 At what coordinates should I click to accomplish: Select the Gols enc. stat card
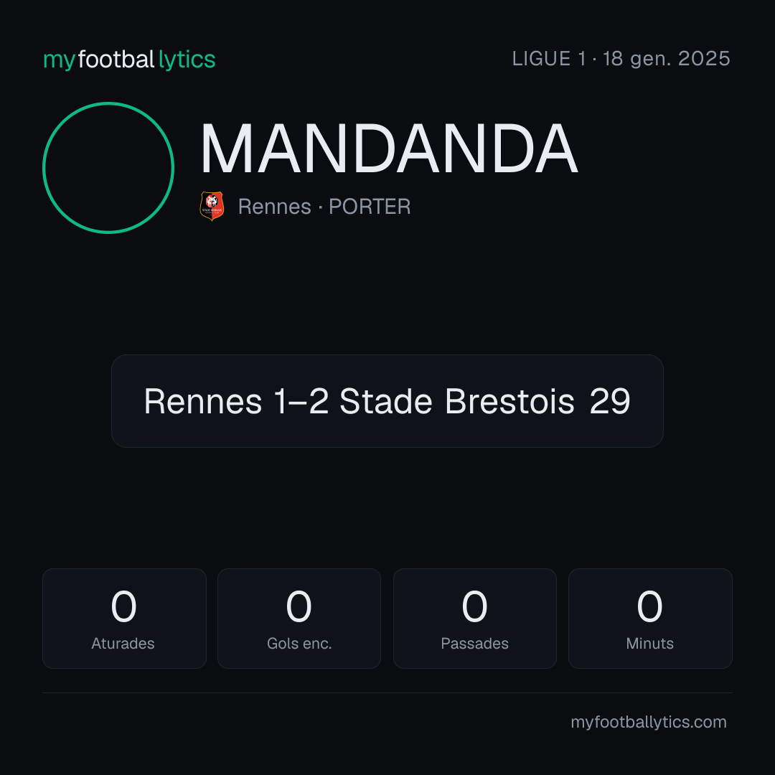299,619
